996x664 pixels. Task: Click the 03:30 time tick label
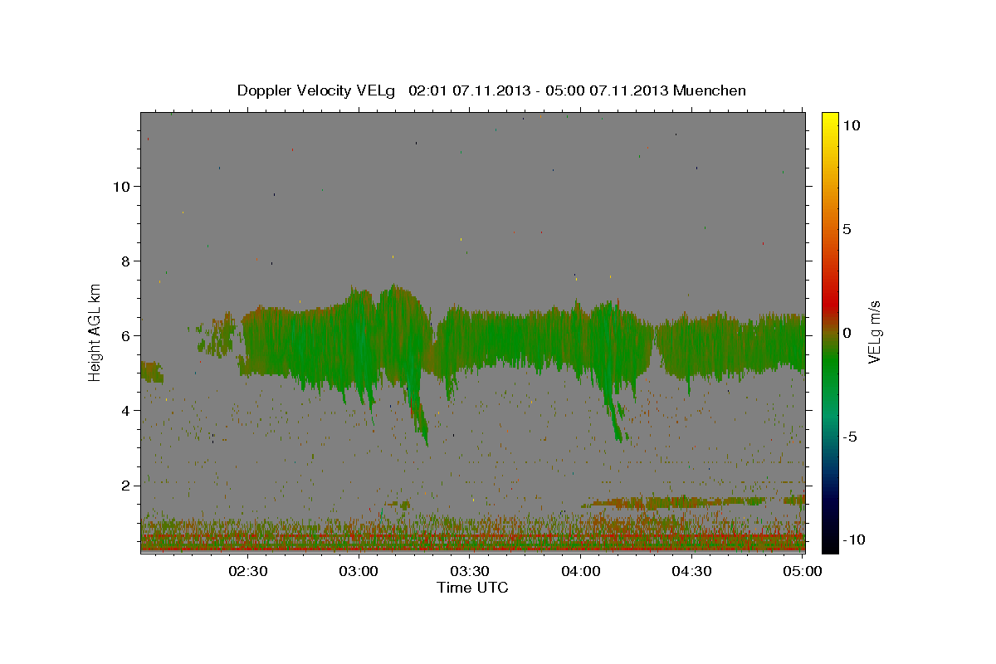click(470, 571)
